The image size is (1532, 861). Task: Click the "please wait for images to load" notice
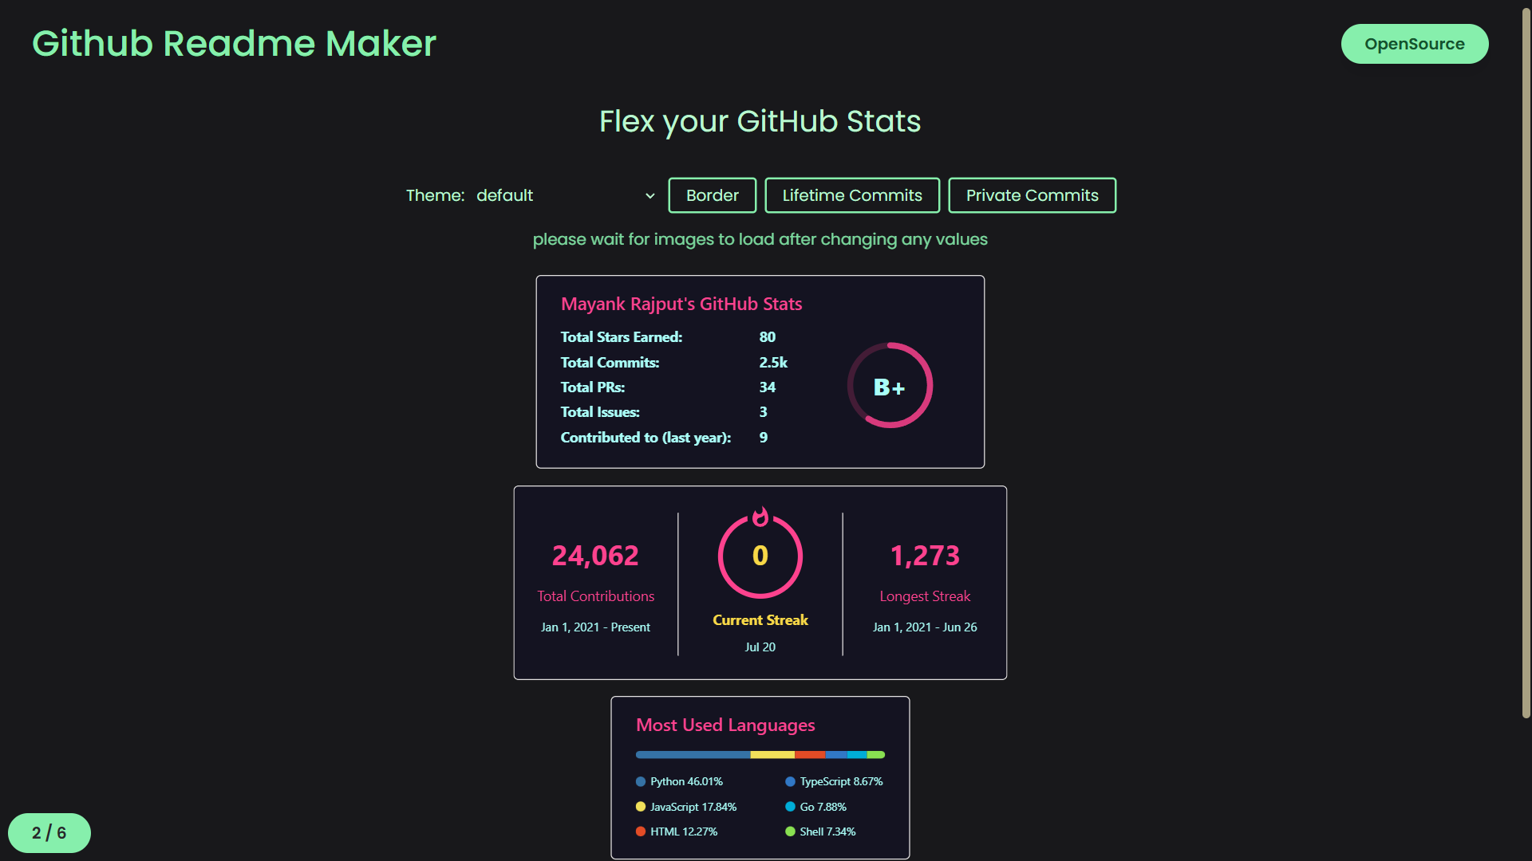[x=760, y=239]
